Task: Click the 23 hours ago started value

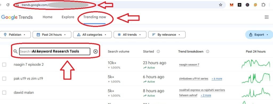Action: pyautogui.click(x=155, y=63)
